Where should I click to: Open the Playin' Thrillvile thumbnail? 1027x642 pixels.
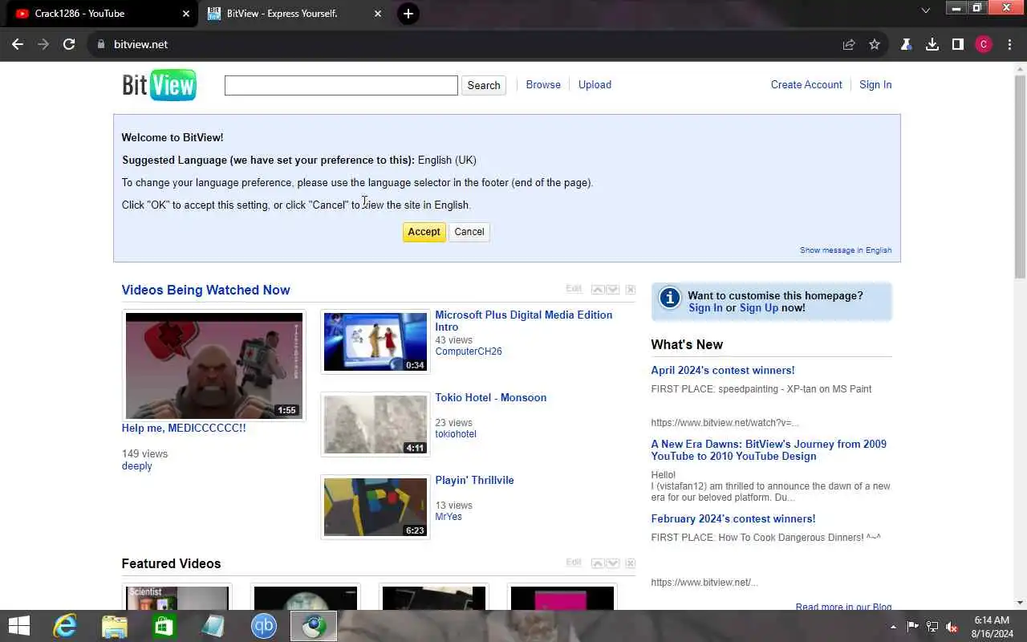tap(375, 507)
